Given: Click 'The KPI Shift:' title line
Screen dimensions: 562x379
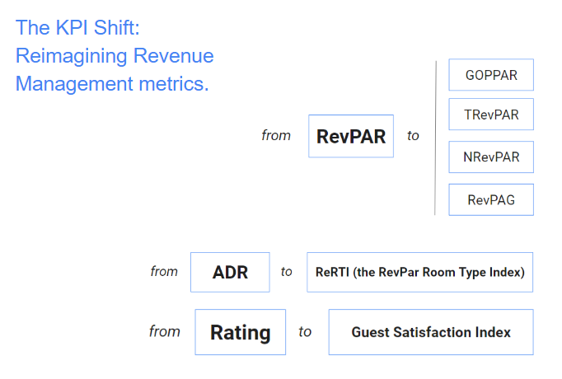Looking at the screenshot, I should tap(77, 27).
